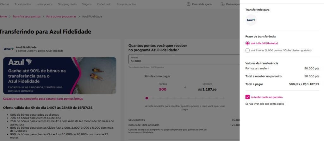
Task: Click 'crie sua conta agora' link
Action: point(272,104)
